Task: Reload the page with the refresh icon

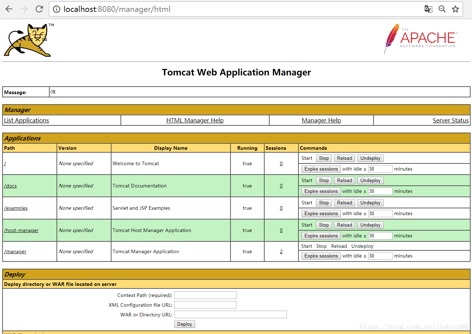Action: click(39, 9)
